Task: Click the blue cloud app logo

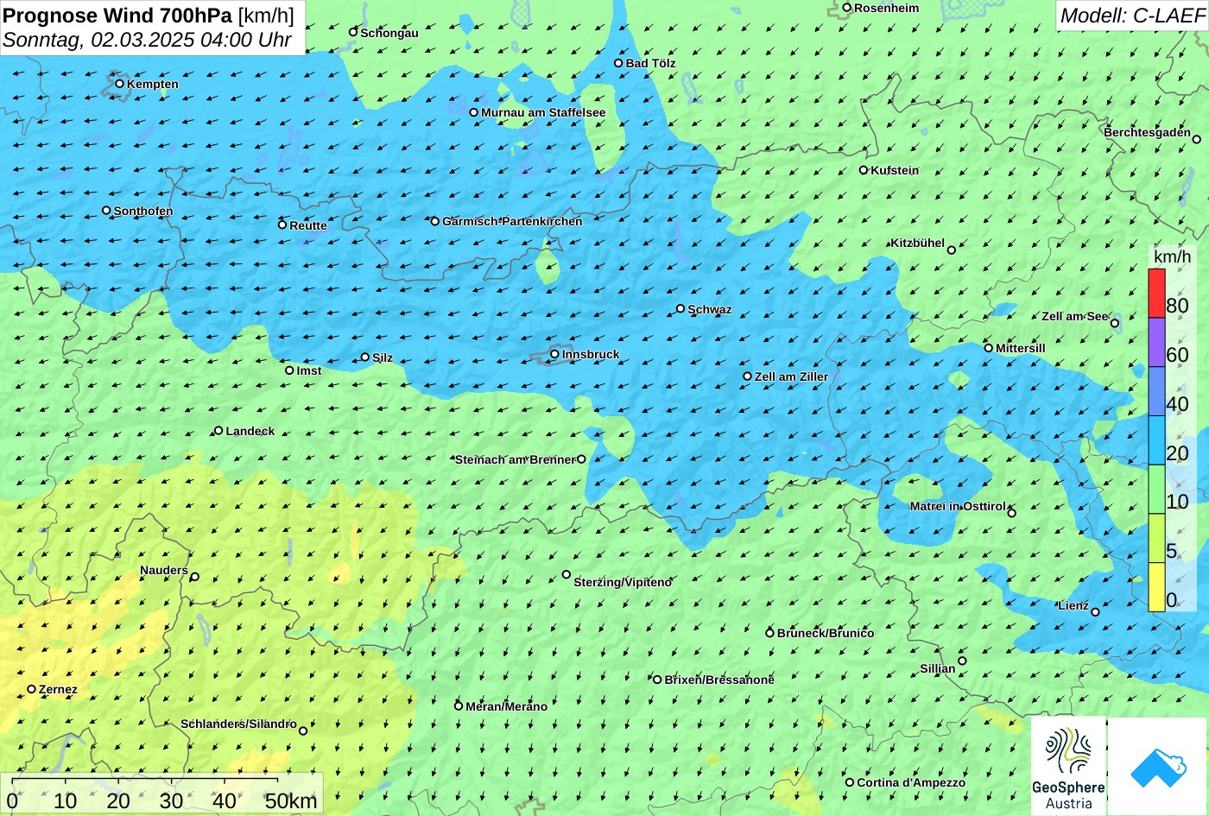Action: pyautogui.click(x=1158, y=767)
